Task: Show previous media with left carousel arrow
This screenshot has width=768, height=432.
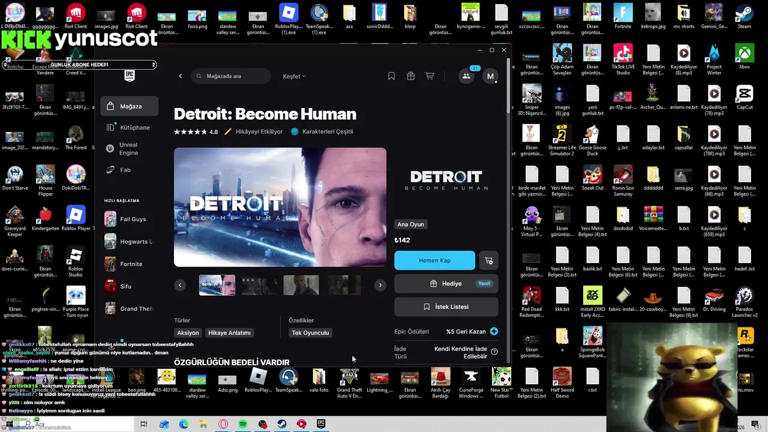Action: (180, 285)
